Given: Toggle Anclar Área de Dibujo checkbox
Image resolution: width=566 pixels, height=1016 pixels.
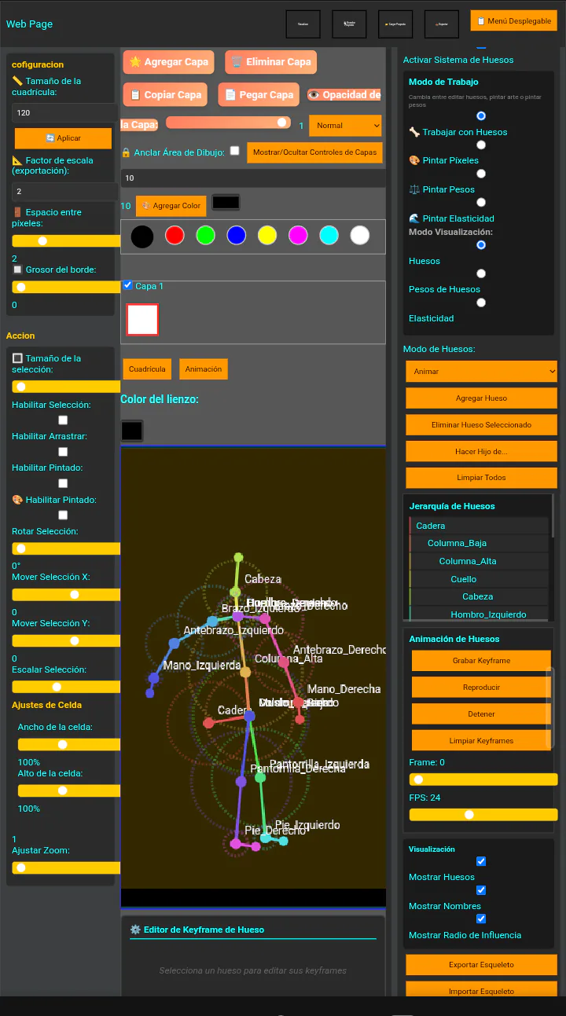Looking at the screenshot, I should [x=234, y=151].
